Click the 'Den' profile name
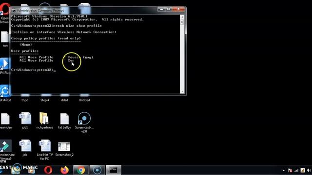Viewport: 312px width, 175px height. click(x=71, y=60)
